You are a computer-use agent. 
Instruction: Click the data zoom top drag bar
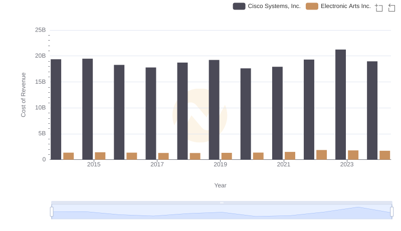coord(222,202)
